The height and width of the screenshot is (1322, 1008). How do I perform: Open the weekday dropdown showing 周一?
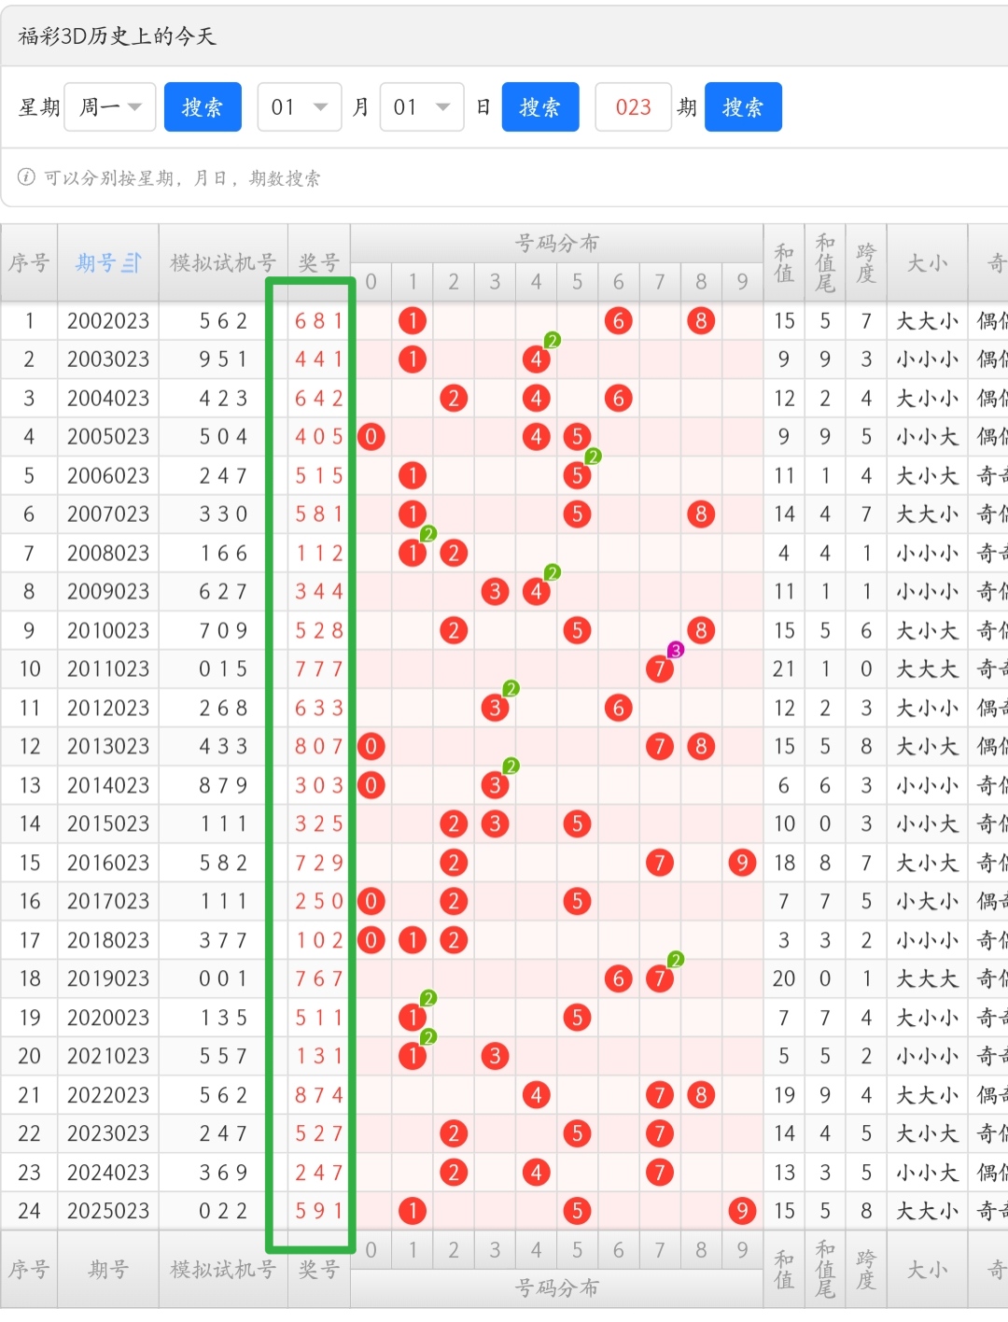(109, 107)
